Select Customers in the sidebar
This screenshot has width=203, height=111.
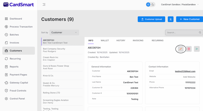[18, 51]
